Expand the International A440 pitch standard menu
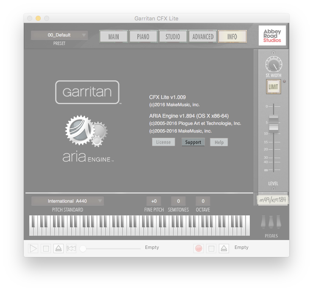The height and width of the screenshot is (291, 313). [x=67, y=201]
